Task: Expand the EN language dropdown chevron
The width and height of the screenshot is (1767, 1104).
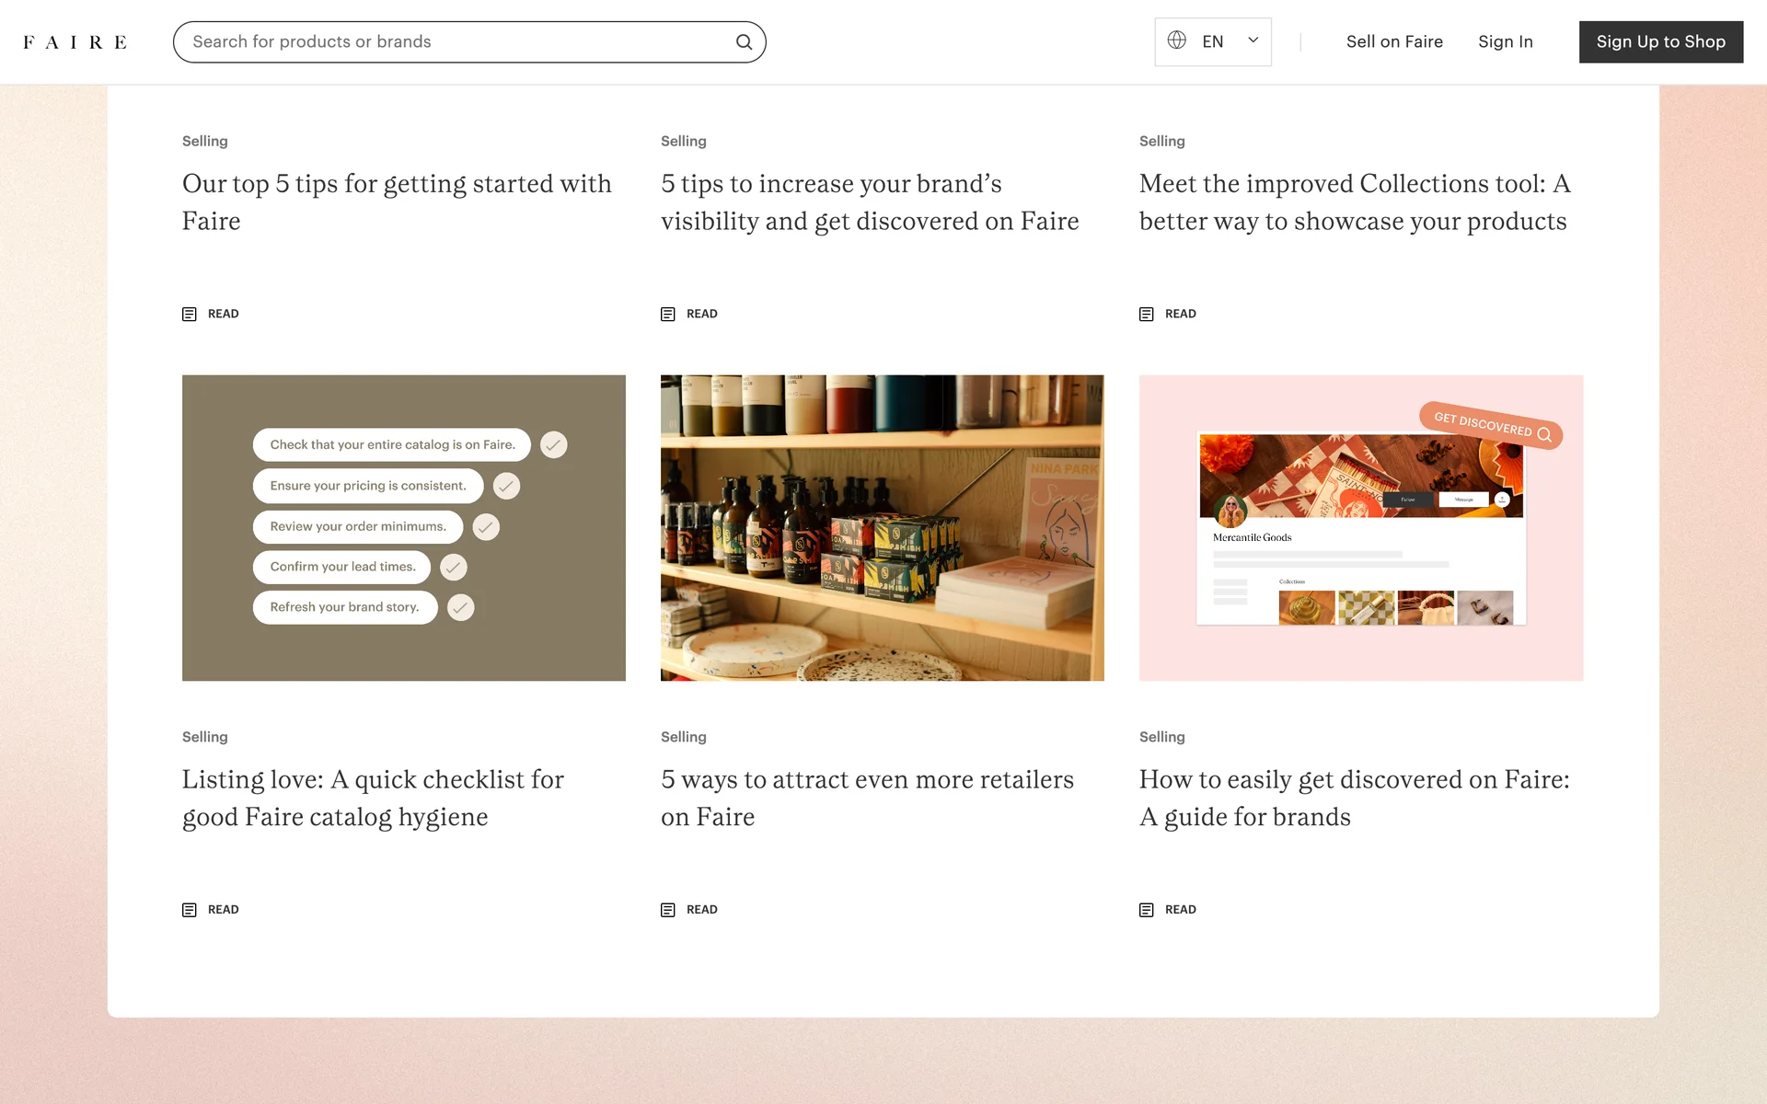Action: pyautogui.click(x=1253, y=40)
